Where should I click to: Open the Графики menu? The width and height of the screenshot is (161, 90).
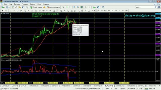[x=25, y=4]
